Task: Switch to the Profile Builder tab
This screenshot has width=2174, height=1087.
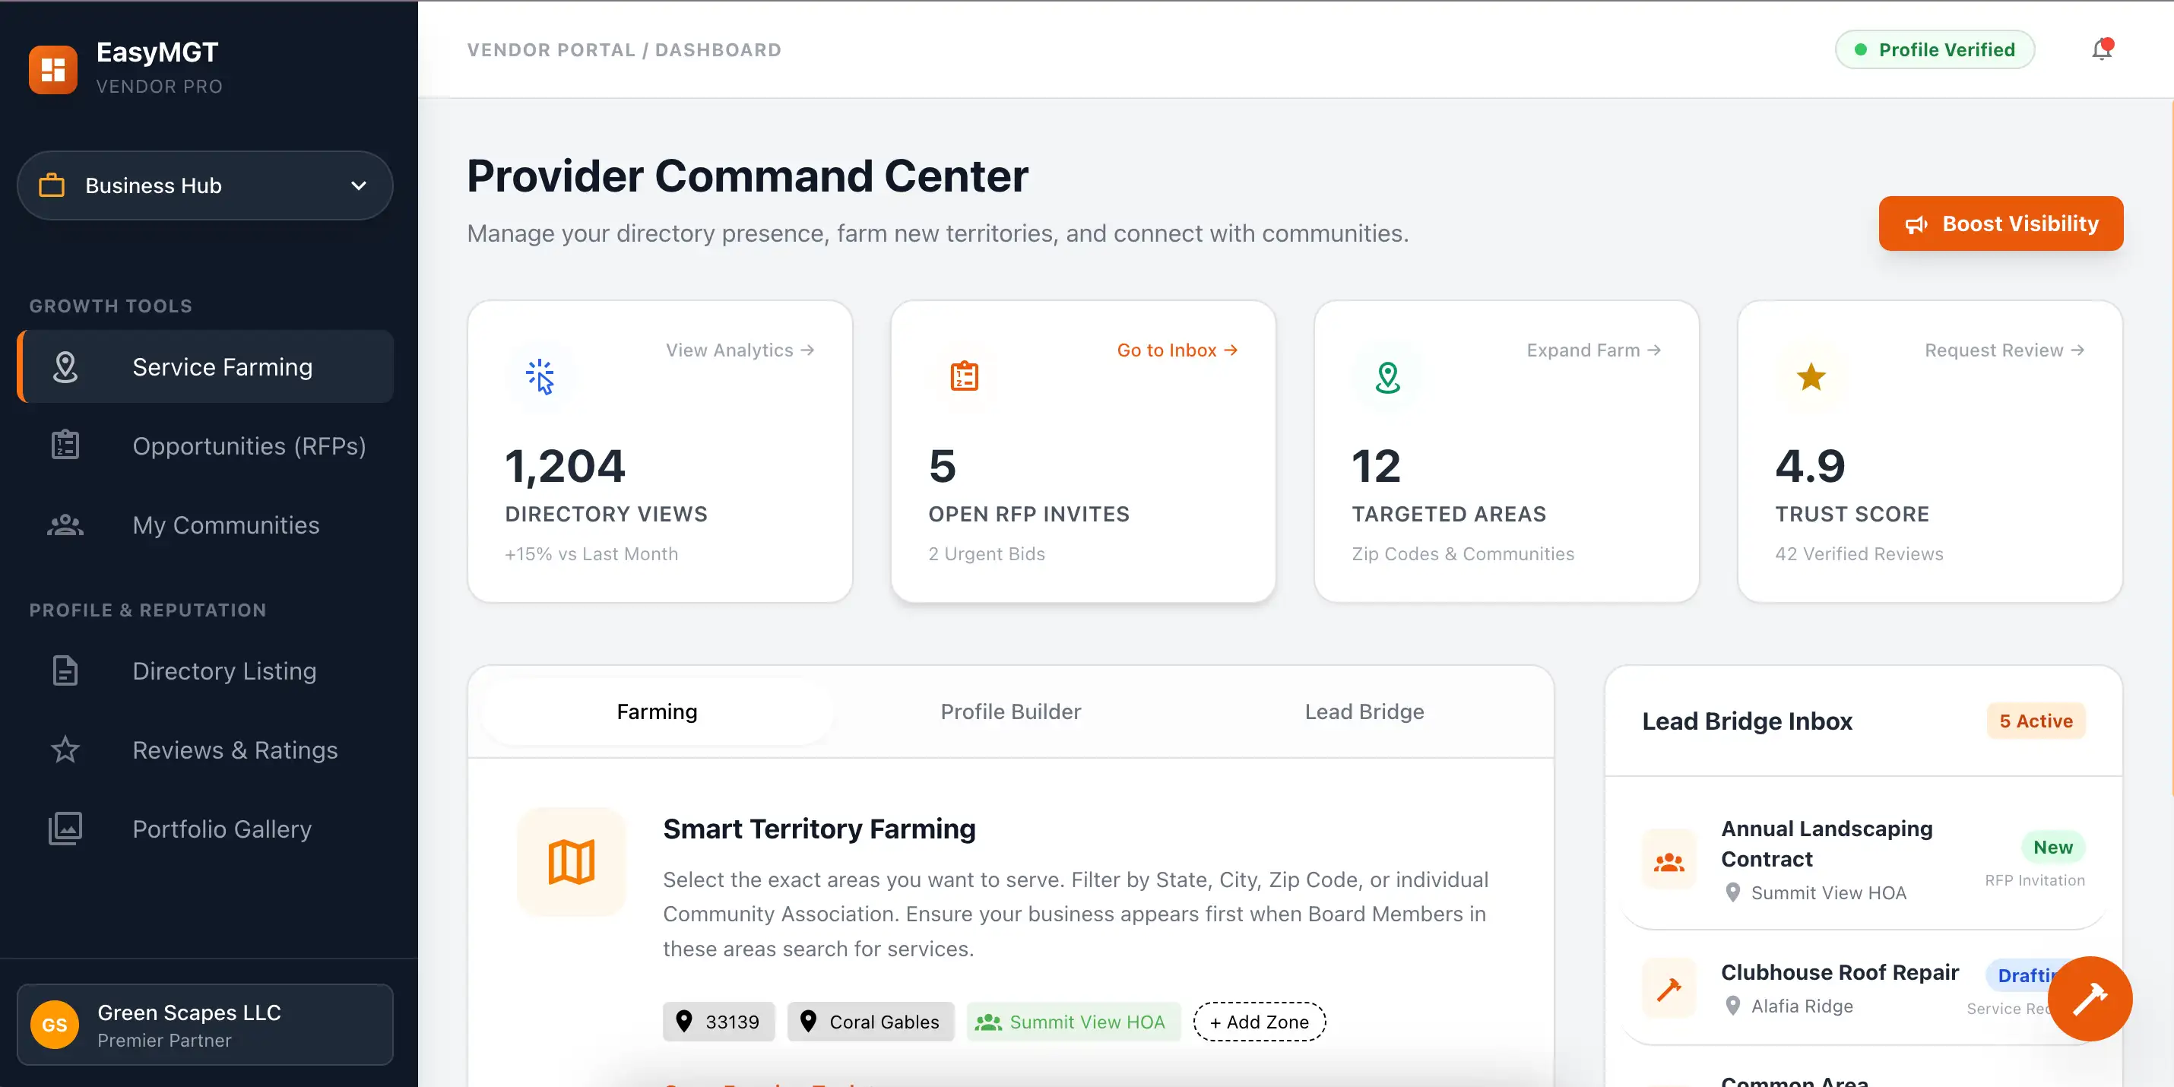Action: 1010,711
